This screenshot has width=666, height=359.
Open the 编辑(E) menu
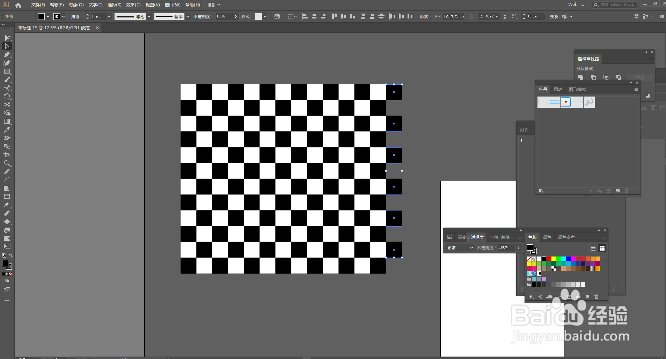tap(57, 5)
